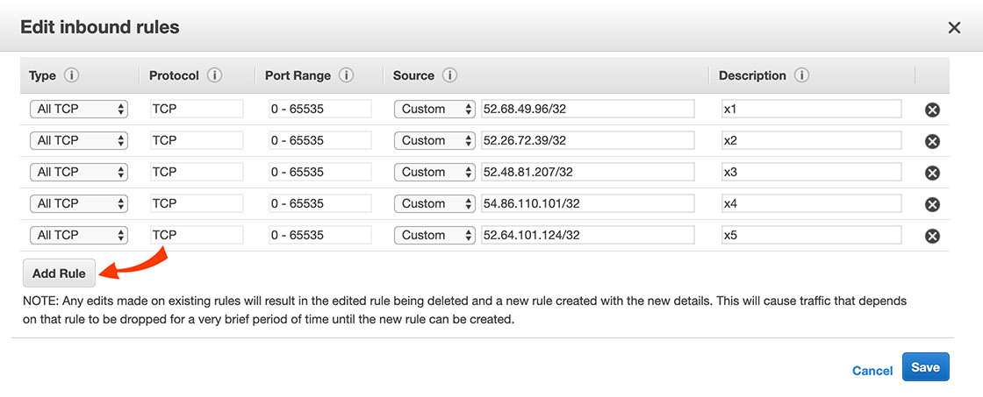Click the Protocol TCP field in row x4

(197, 203)
